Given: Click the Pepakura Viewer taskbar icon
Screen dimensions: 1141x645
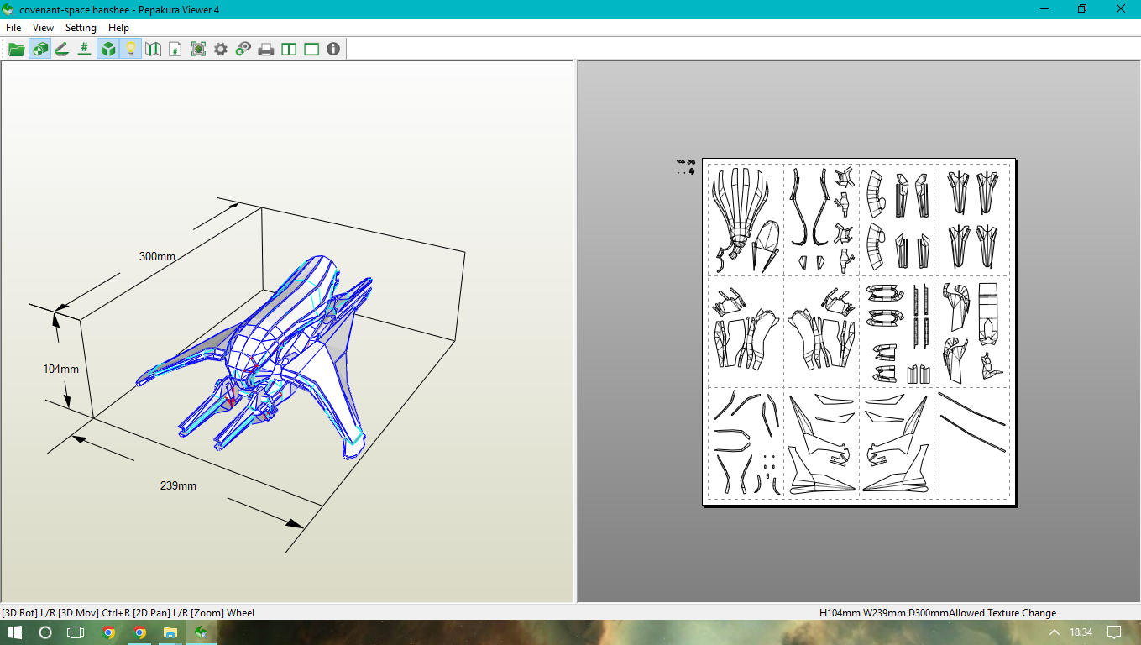Looking at the screenshot, I should pyautogui.click(x=202, y=632).
